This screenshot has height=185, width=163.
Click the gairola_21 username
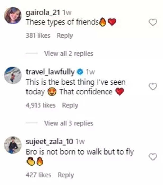tap(43, 12)
